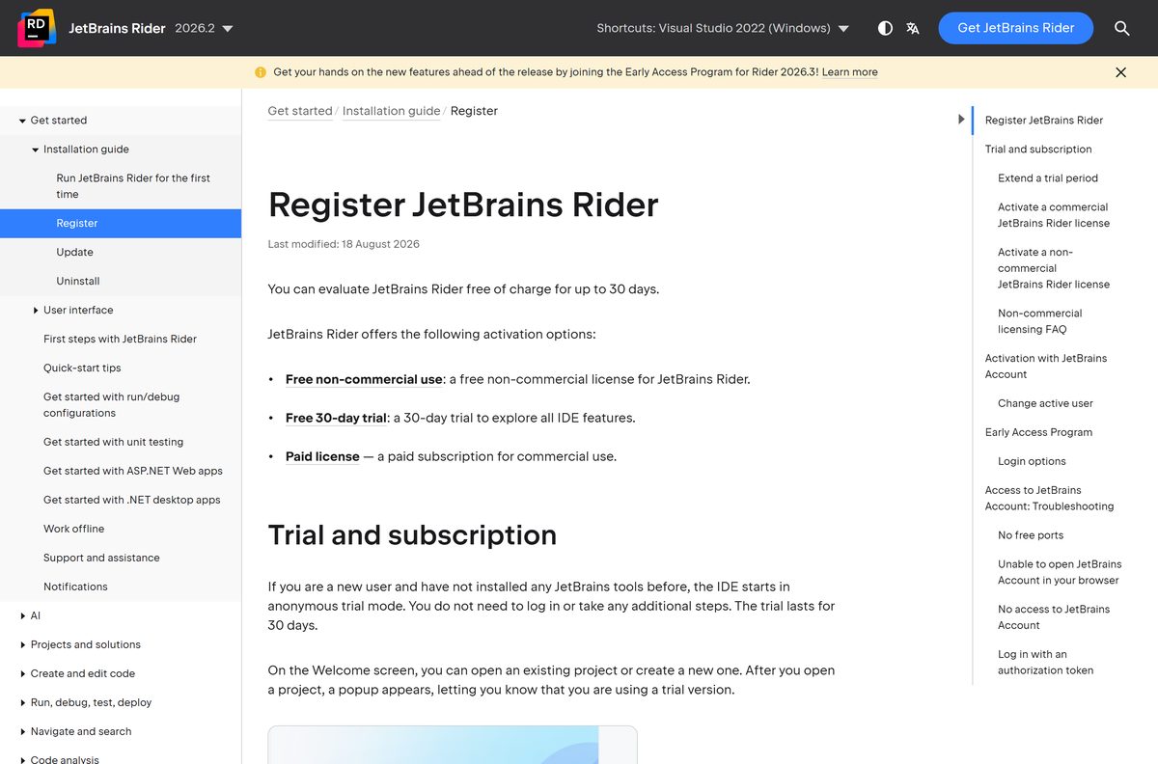The image size is (1158, 764).
Task: Dismiss the Early Access banner
Action: (x=1120, y=72)
